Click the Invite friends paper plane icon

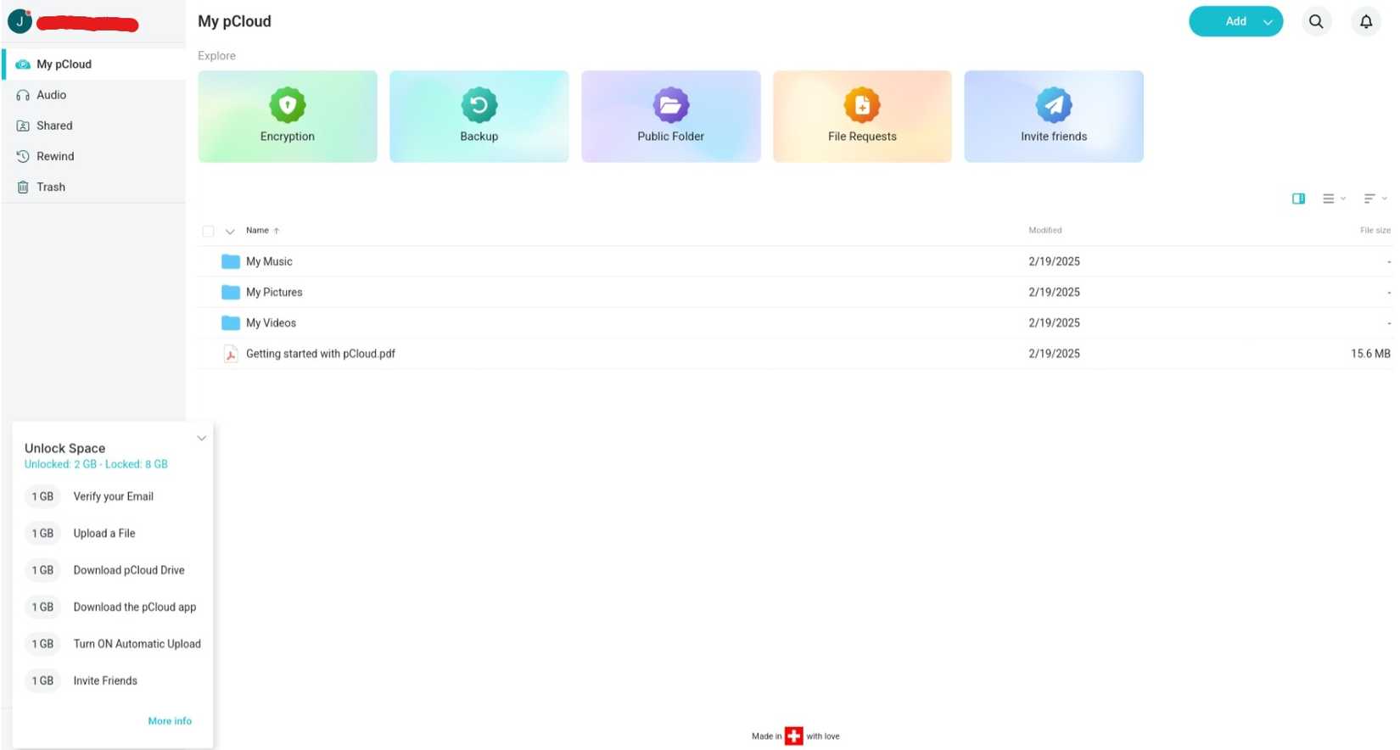1054,105
